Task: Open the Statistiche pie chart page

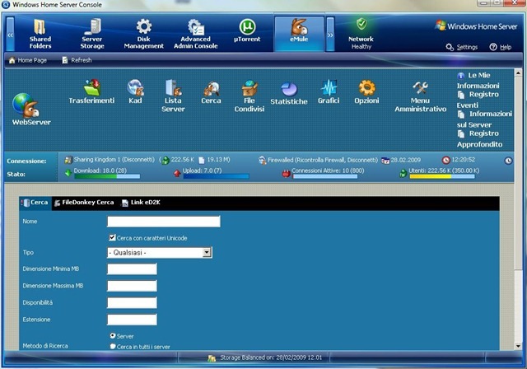Action: click(289, 93)
